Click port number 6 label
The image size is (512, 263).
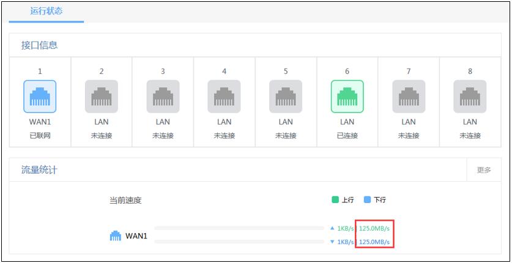[347, 72]
